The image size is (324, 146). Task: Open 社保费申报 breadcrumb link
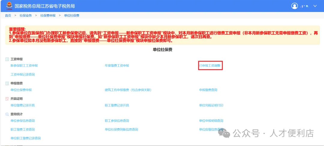pos(48,16)
